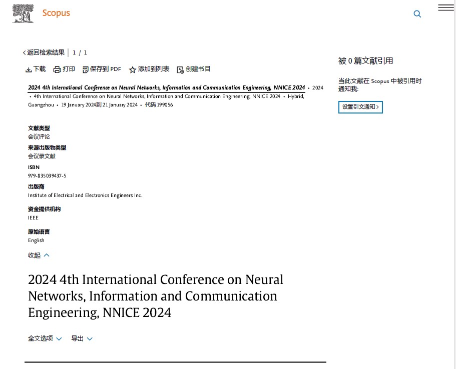The height and width of the screenshot is (369, 456).
Task: Click the large serif NNICE 2024 article heading
Action: coord(156,296)
